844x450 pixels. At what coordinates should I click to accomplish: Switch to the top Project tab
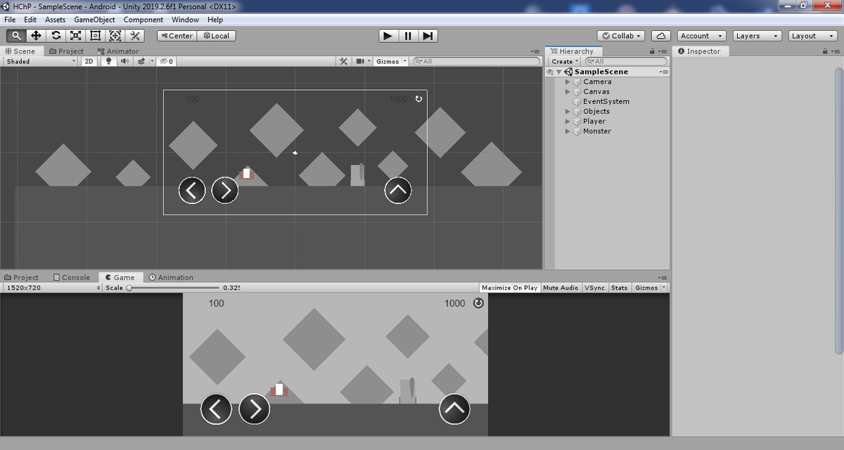click(67, 51)
